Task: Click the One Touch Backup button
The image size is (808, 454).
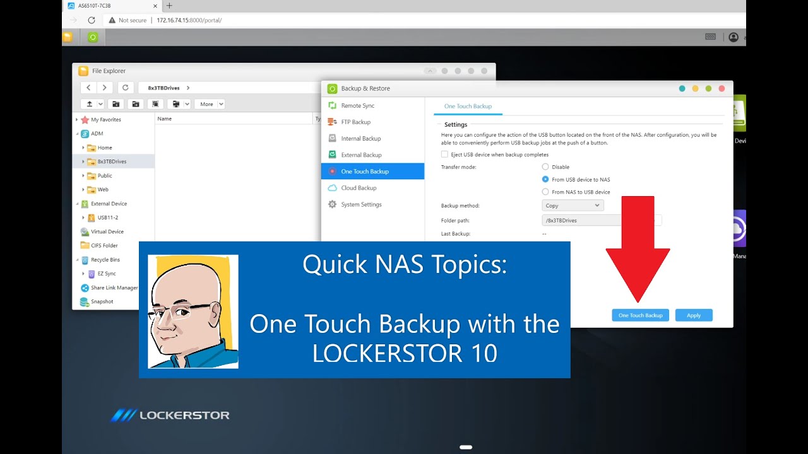Action: [x=640, y=315]
